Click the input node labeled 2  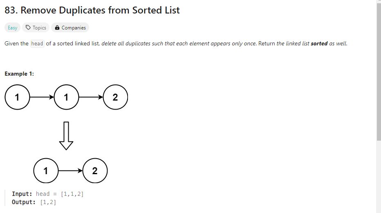(x=115, y=97)
